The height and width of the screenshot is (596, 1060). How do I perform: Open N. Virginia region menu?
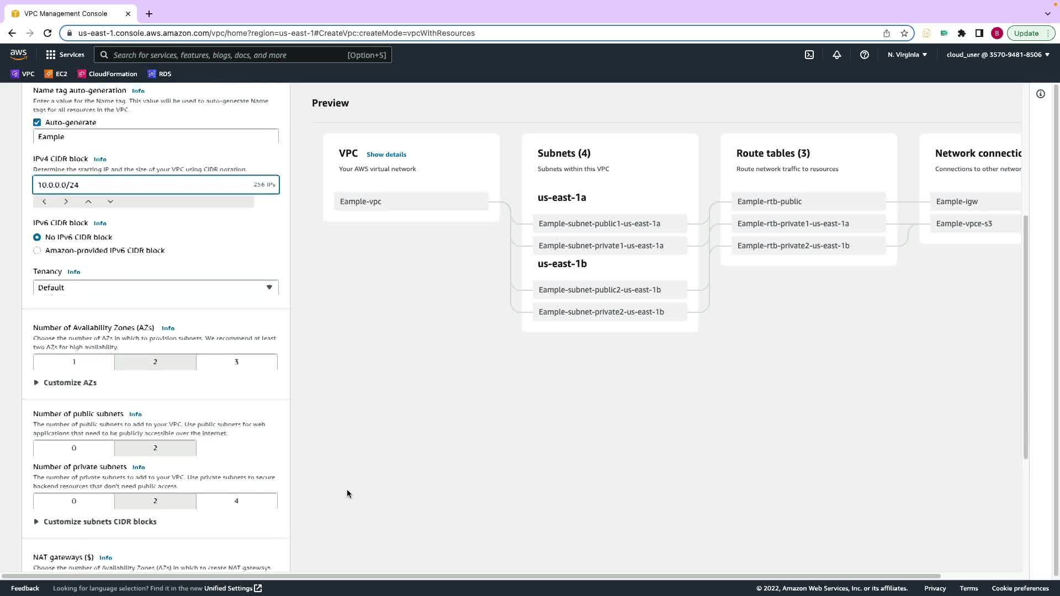(907, 55)
